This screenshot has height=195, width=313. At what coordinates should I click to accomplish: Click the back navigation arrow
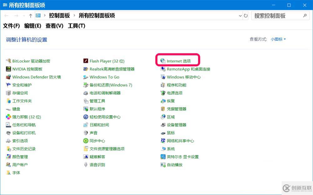click(x=6, y=16)
